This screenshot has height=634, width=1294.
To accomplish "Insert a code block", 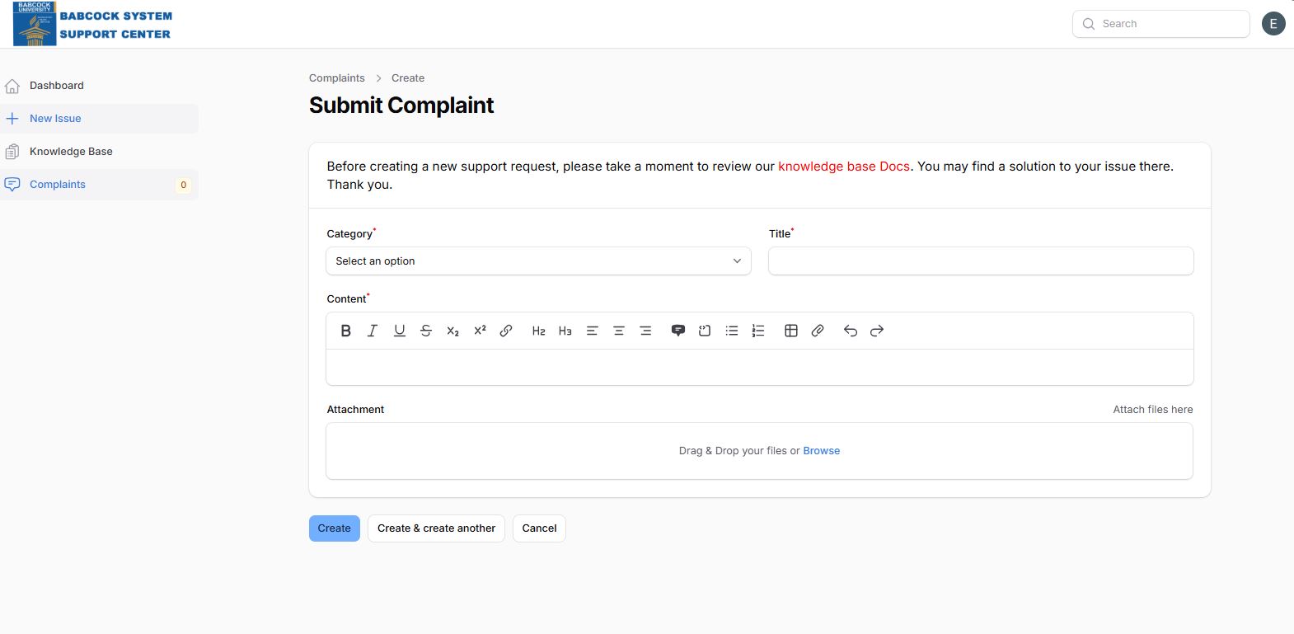I will tap(705, 331).
